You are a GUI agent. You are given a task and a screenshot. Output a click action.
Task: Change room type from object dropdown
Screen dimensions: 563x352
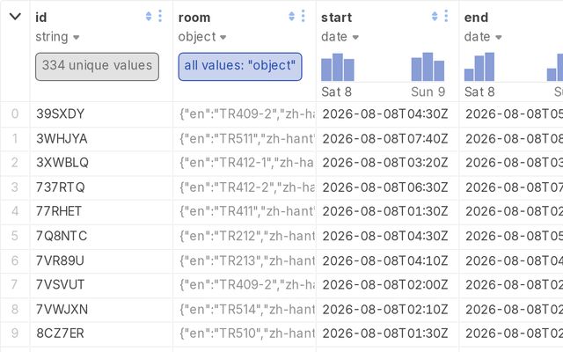click(x=202, y=37)
